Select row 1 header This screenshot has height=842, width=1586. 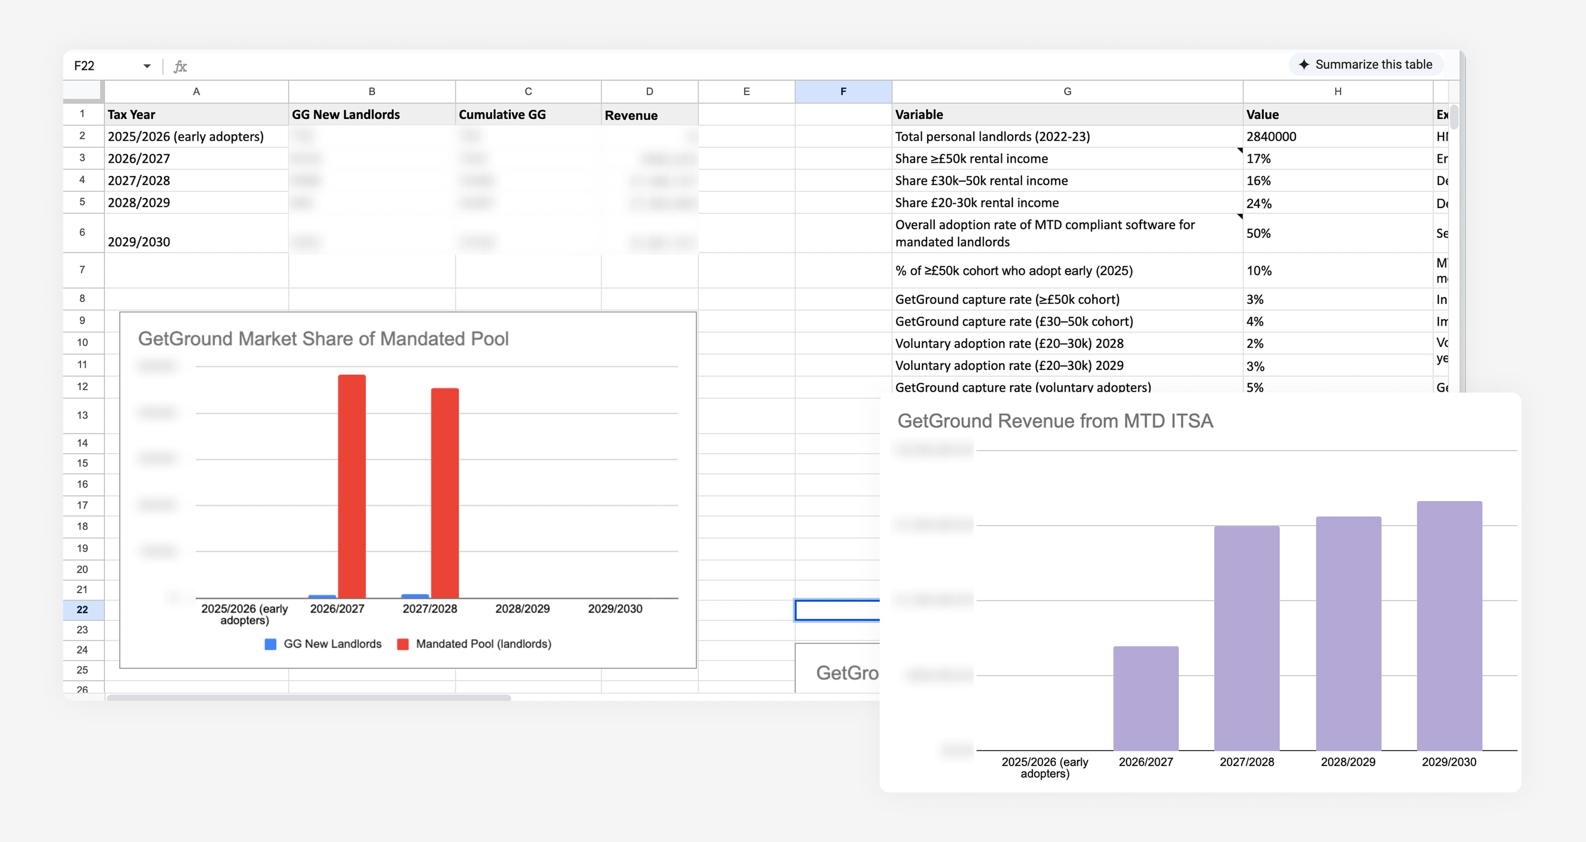pyautogui.click(x=83, y=114)
